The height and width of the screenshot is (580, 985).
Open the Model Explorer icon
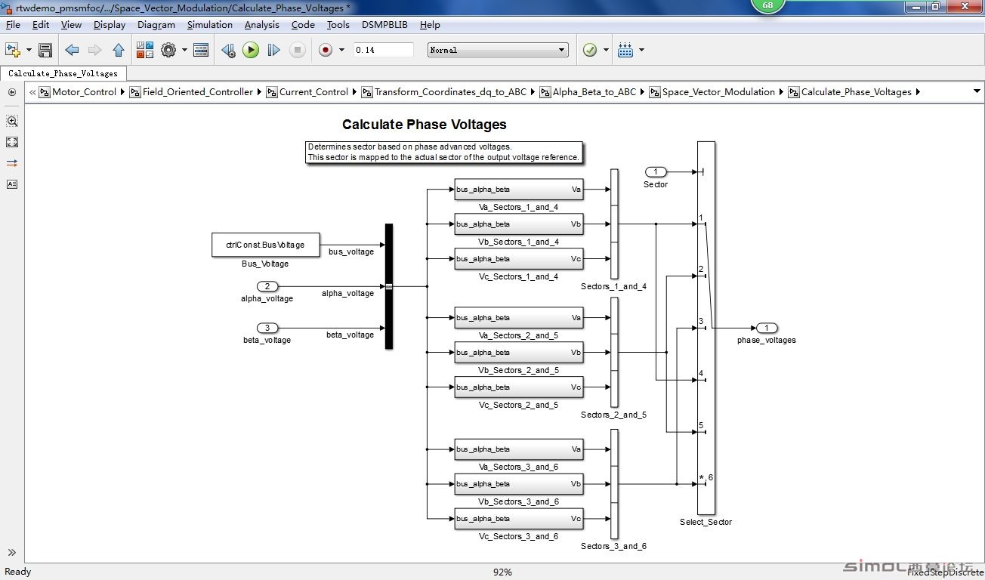201,50
